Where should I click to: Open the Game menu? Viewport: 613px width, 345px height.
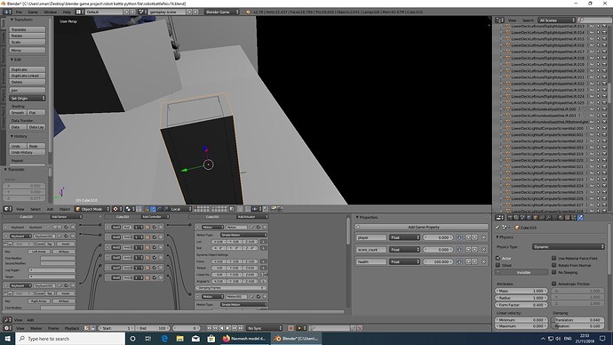(x=33, y=12)
